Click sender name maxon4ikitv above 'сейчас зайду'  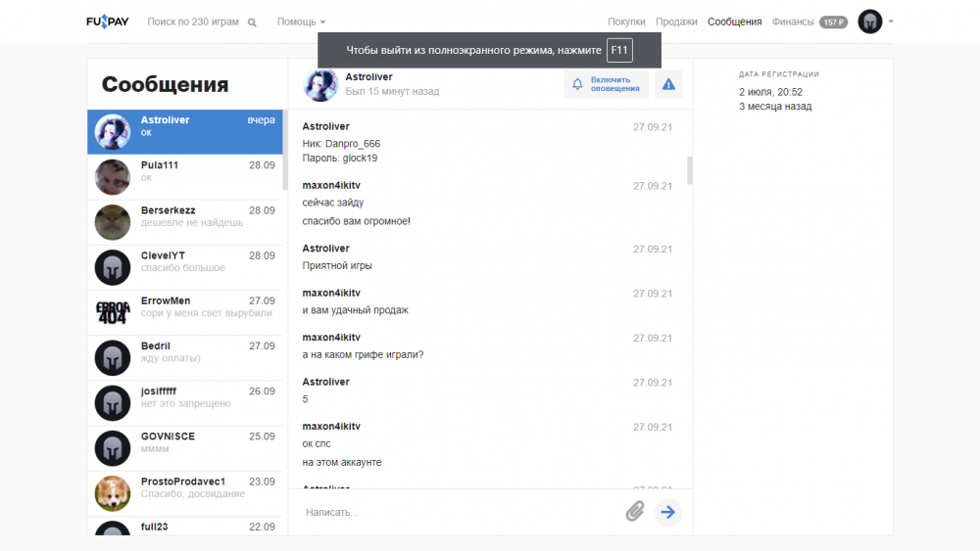point(331,185)
